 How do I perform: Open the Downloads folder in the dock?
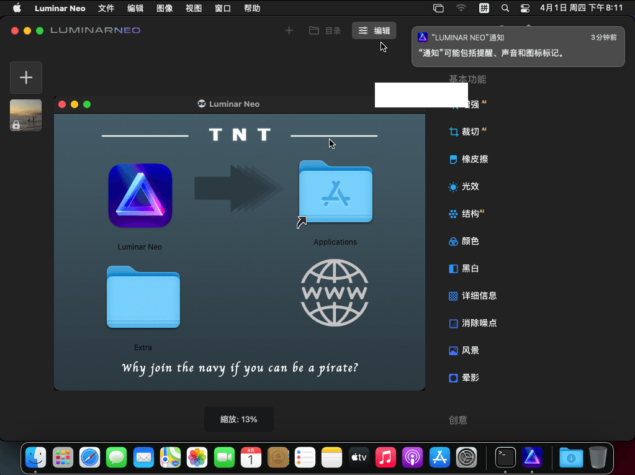tap(571, 458)
